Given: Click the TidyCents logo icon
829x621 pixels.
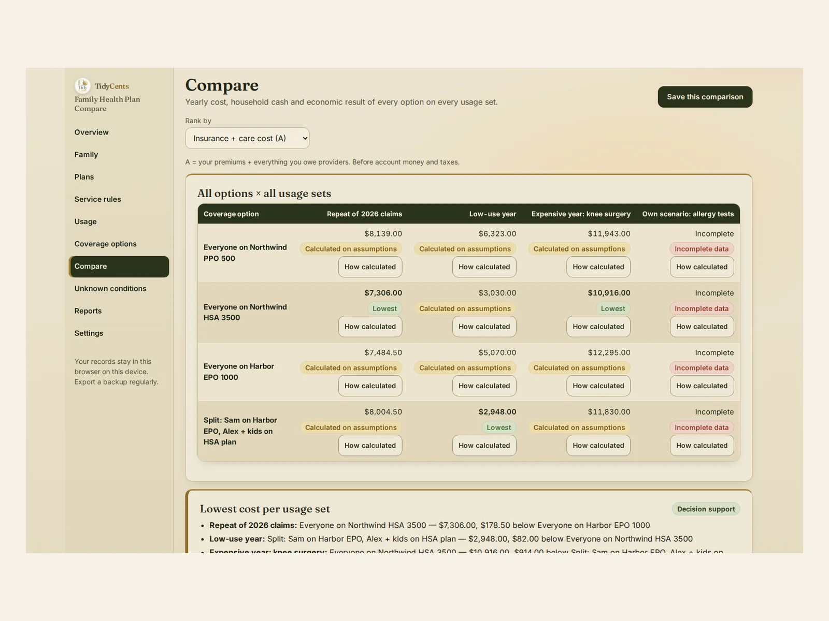Looking at the screenshot, I should coord(82,86).
